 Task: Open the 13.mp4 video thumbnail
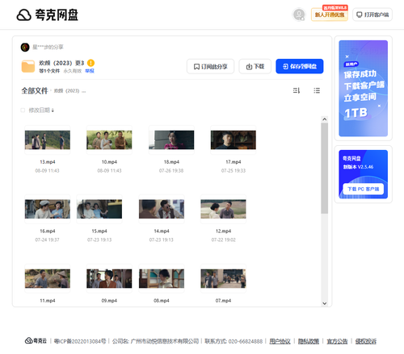point(48,140)
